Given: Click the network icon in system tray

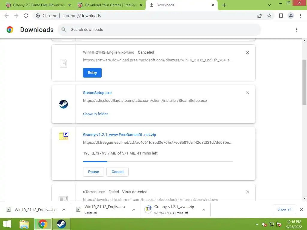Looking at the screenshot, I should (x=272, y=224).
